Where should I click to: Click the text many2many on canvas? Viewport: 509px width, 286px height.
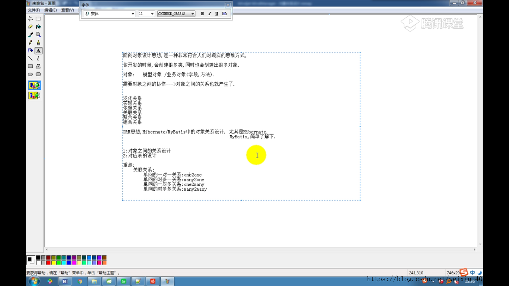click(195, 189)
